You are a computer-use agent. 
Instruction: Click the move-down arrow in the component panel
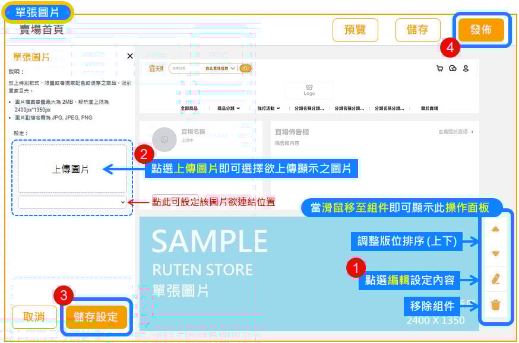click(x=496, y=253)
